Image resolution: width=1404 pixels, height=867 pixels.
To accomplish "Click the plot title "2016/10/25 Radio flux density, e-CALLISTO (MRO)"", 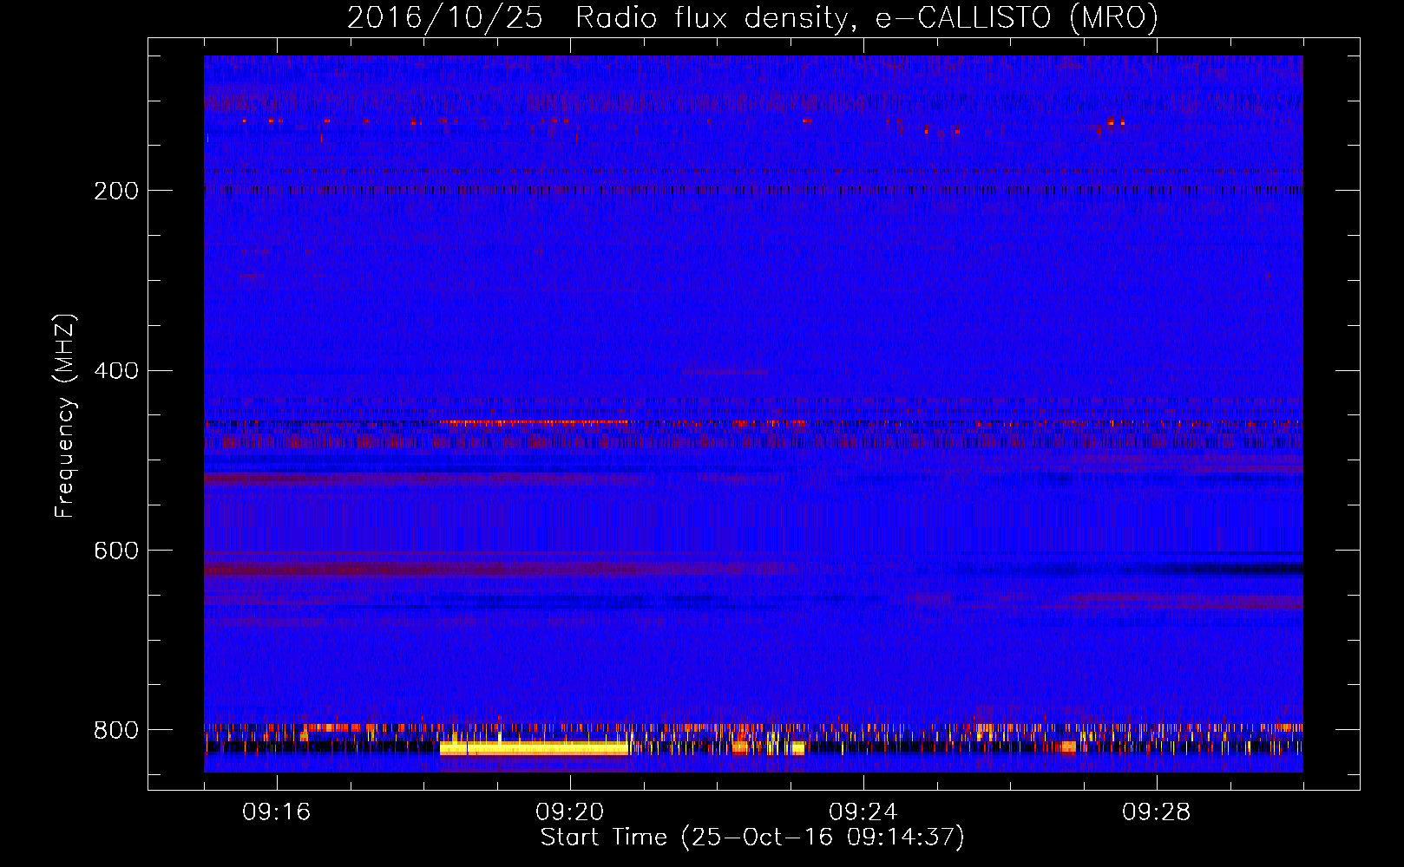I will click(x=752, y=17).
